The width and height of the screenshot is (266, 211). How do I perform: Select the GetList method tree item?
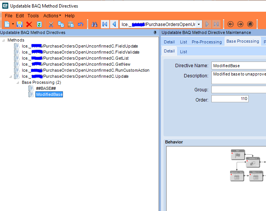75,58
